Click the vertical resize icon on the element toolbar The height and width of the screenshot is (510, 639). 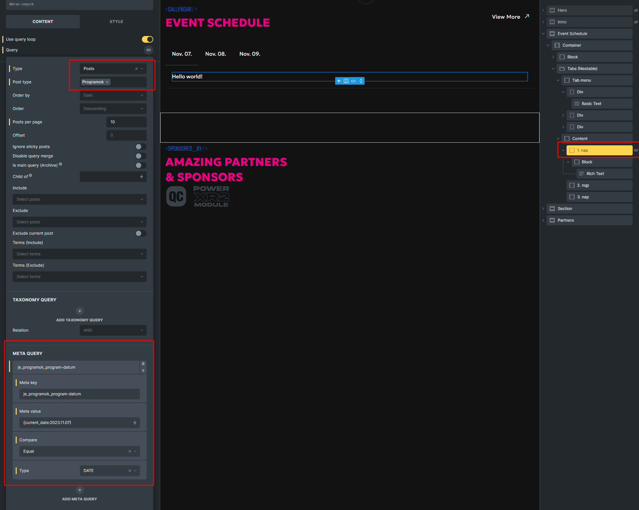361,81
